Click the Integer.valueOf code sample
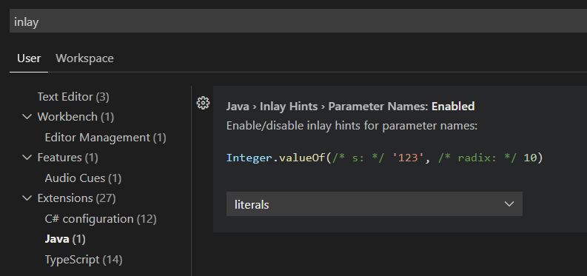Viewport: 587px width, 276px height. [x=384, y=158]
